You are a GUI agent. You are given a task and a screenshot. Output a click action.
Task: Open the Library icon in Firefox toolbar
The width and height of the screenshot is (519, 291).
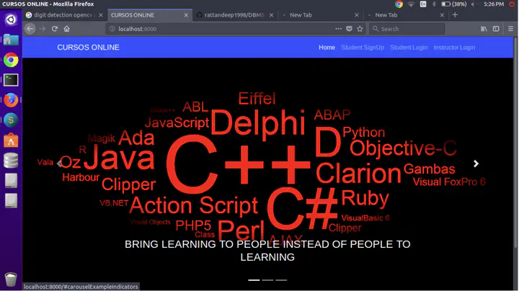pyautogui.click(x=484, y=29)
